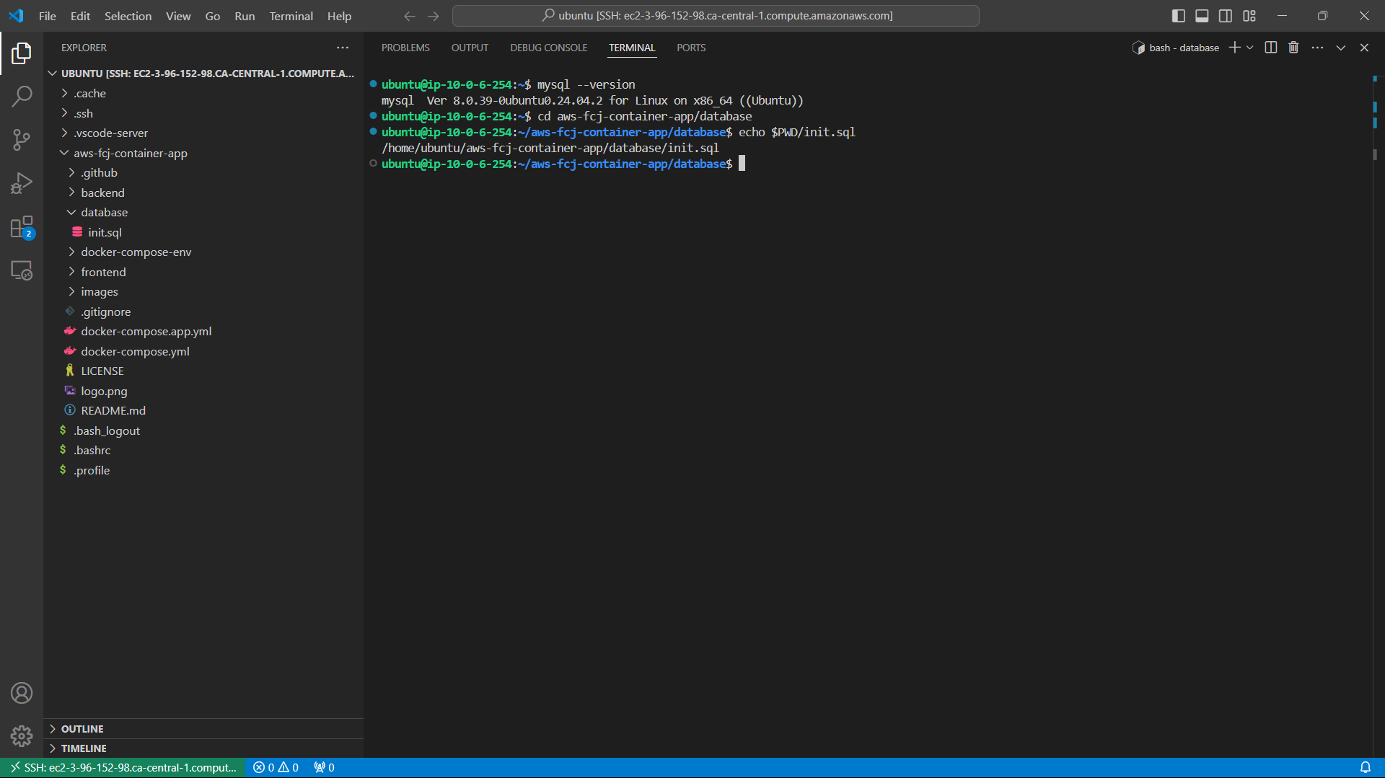Viewport: 1385px width, 778px height.
Task: Click errors and warnings status indicator
Action: coord(276,768)
